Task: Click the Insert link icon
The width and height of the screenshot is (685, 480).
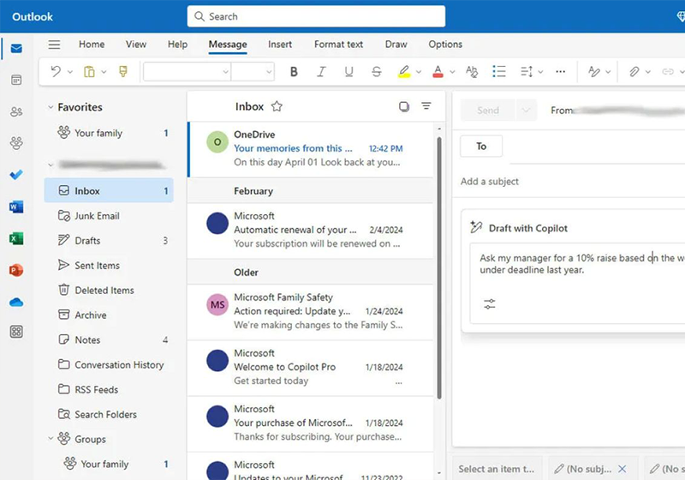Action: [668, 72]
